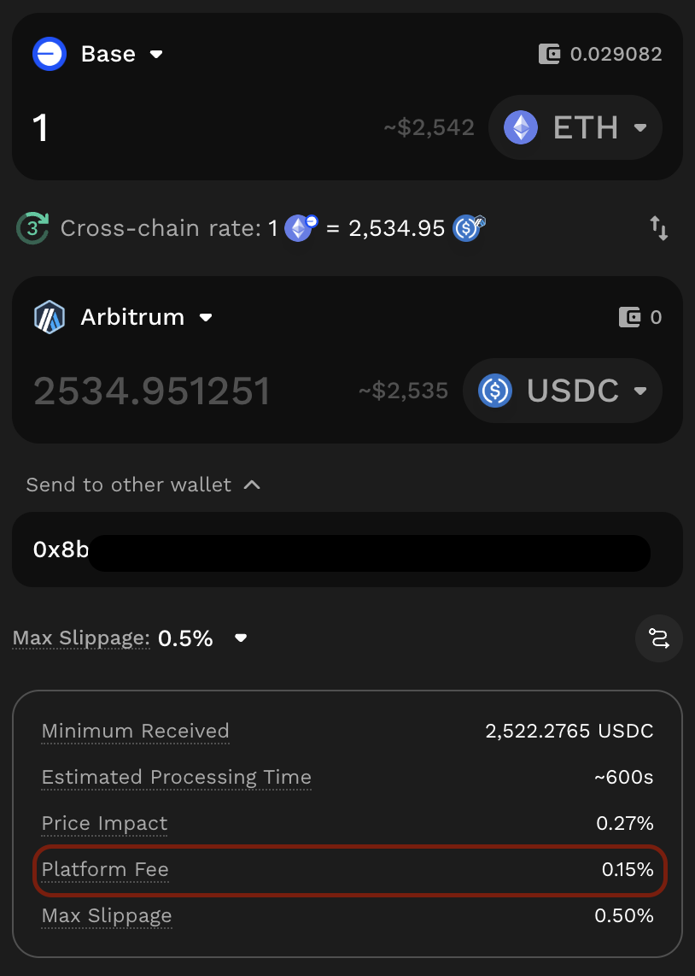Viewport: 695px width, 976px height.
Task: Click the Platform Fee label
Action: click(105, 870)
